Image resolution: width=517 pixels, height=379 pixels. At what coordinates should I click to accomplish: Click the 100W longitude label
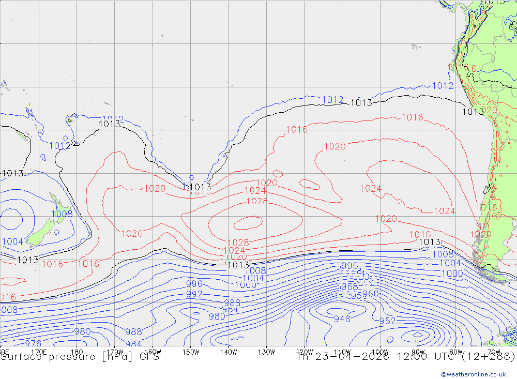380,352
